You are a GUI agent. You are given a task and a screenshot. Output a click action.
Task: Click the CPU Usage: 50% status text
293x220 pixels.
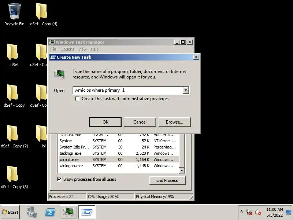[103, 197]
